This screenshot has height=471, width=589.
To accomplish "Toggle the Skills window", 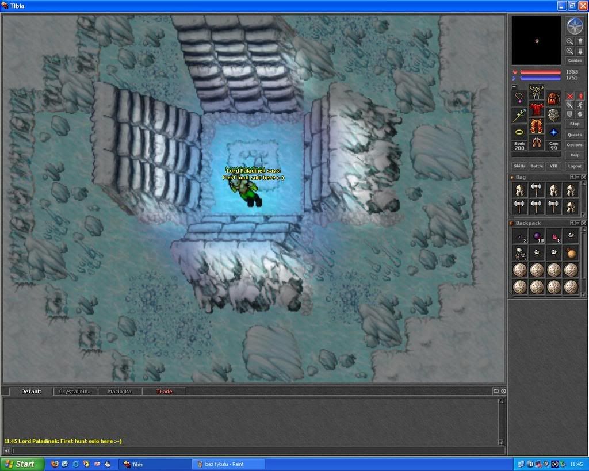I will point(519,166).
